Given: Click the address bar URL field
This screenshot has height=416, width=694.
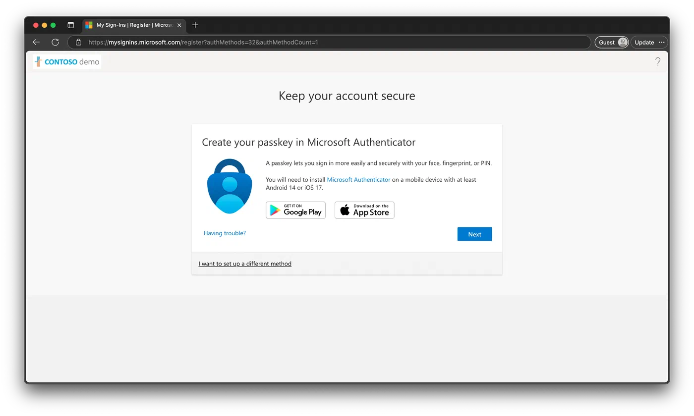Looking at the screenshot, I should tap(329, 42).
